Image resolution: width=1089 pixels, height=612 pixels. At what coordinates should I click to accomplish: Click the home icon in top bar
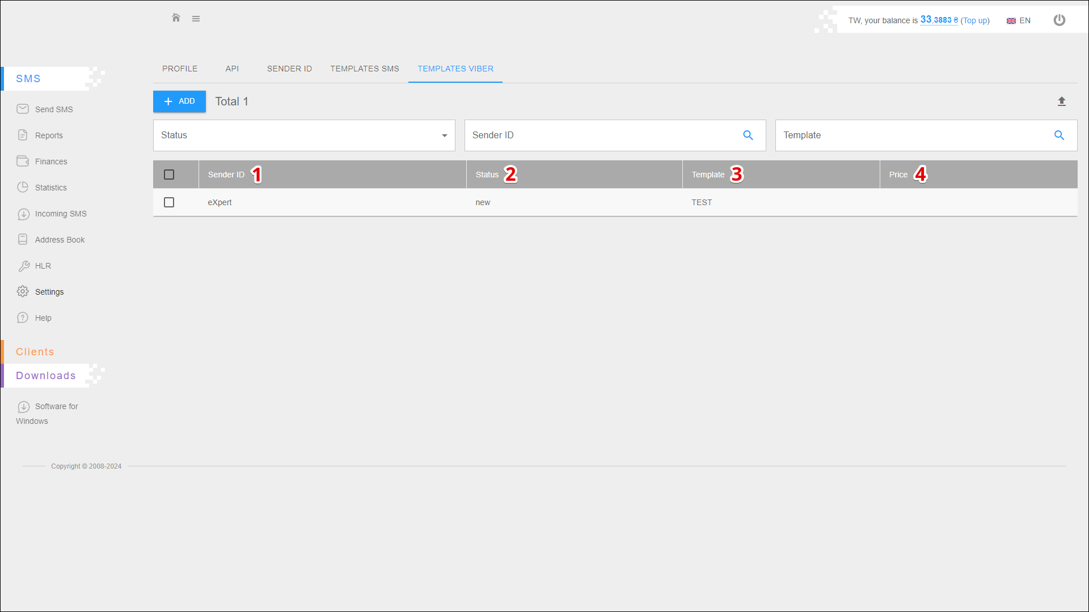[176, 18]
